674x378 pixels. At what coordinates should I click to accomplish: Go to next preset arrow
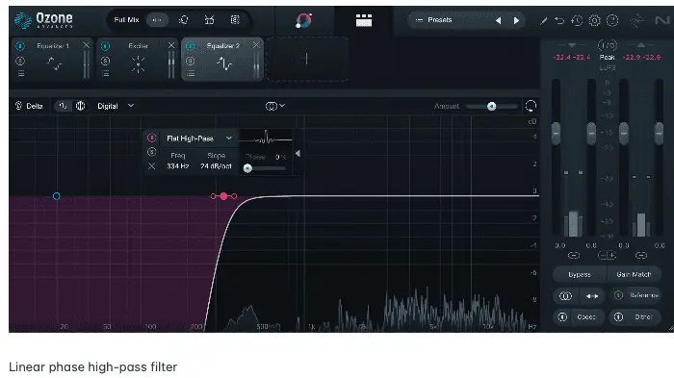(516, 20)
